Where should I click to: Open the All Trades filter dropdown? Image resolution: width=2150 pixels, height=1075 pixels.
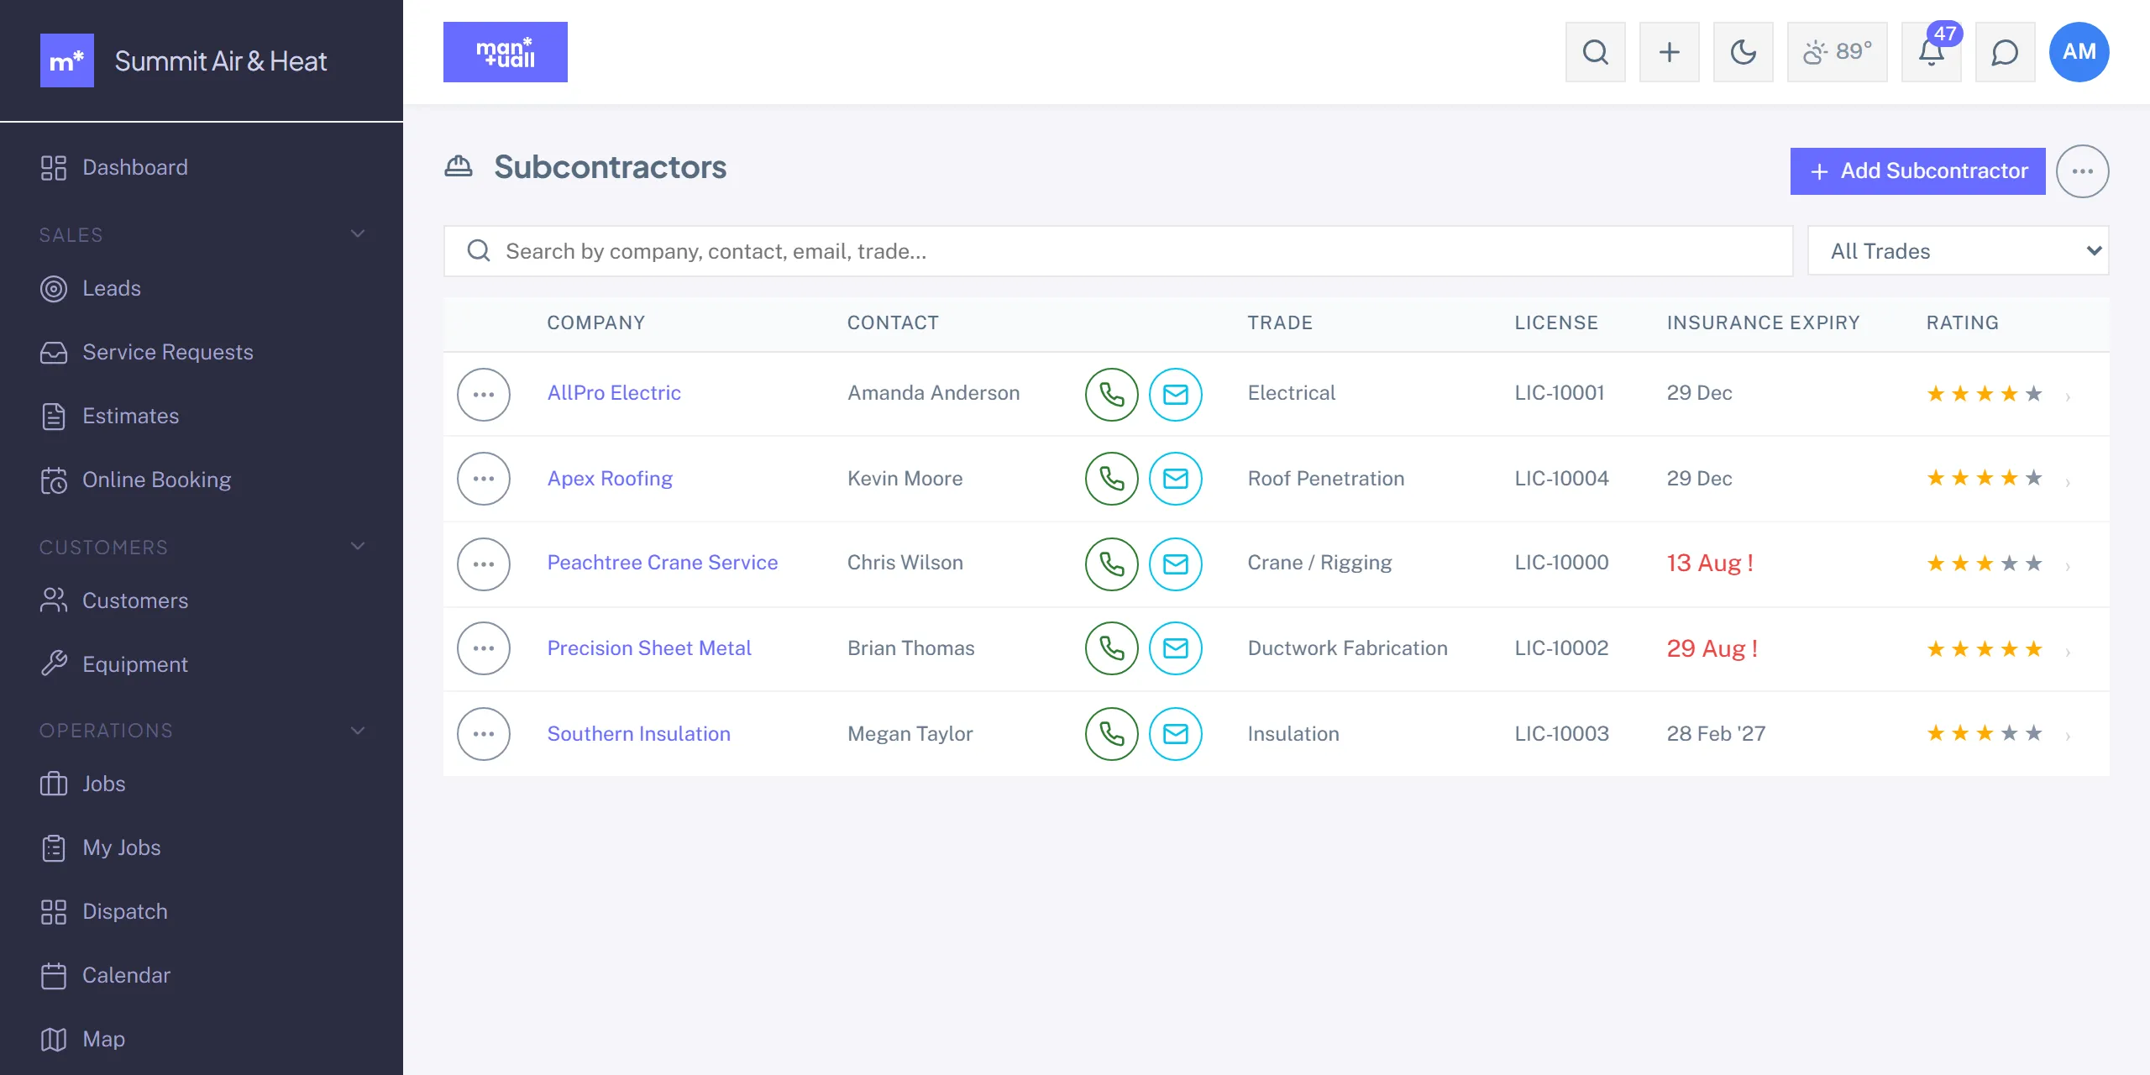(1958, 250)
